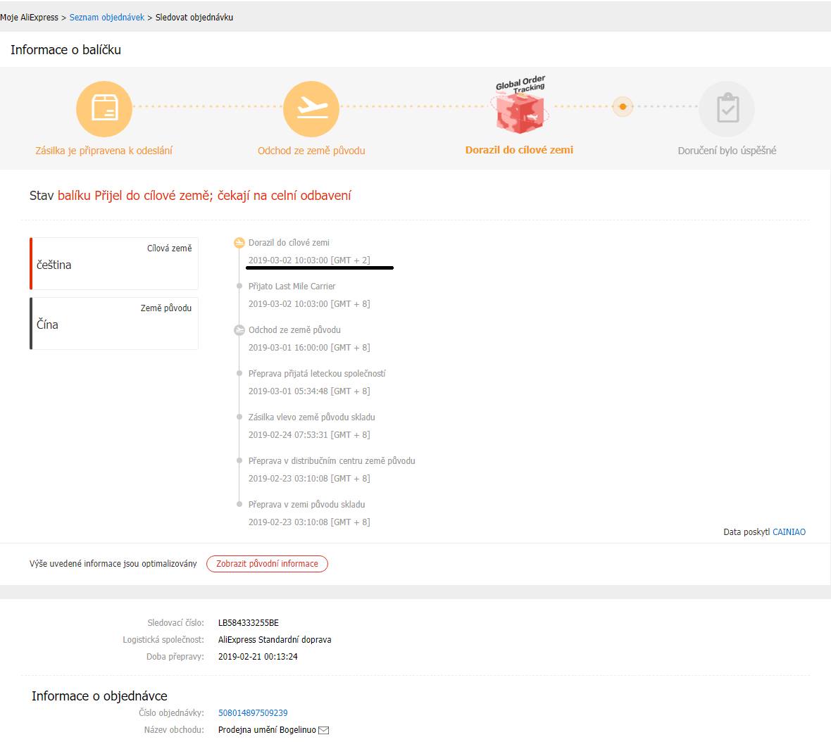The height and width of the screenshot is (742, 831).
Task: Click the Dorazil do cílové země step label
Action: [x=519, y=150]
